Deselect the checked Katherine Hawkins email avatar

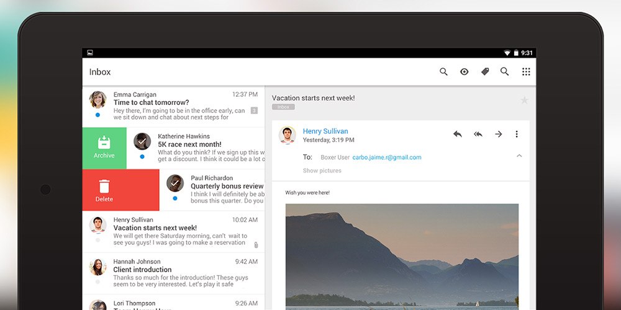click(142, 141)
